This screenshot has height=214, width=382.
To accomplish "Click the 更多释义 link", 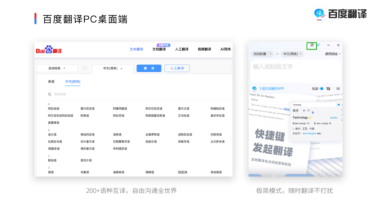I will point(334,118).
